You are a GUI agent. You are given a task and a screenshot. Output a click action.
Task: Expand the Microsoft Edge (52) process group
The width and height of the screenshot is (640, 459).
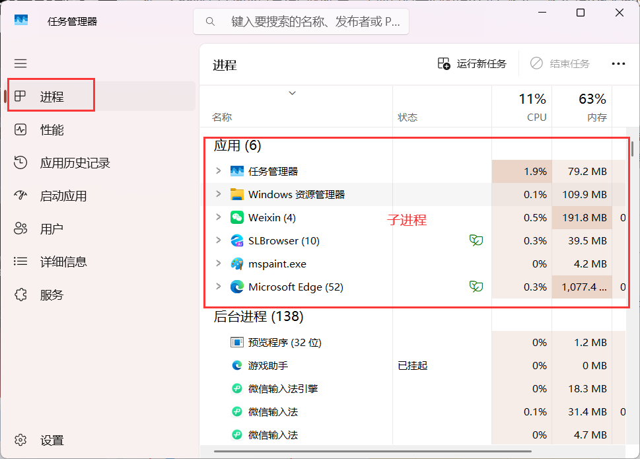219,287
